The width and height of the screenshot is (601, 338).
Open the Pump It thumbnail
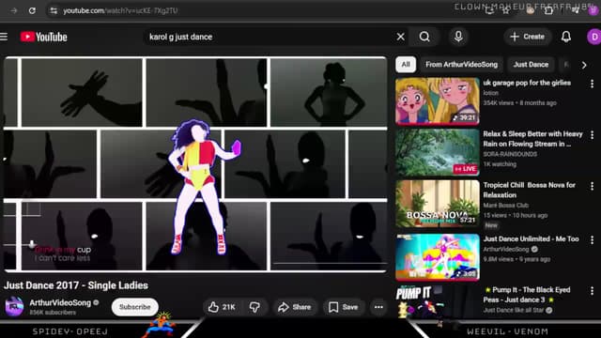click(x=438, y=302)
